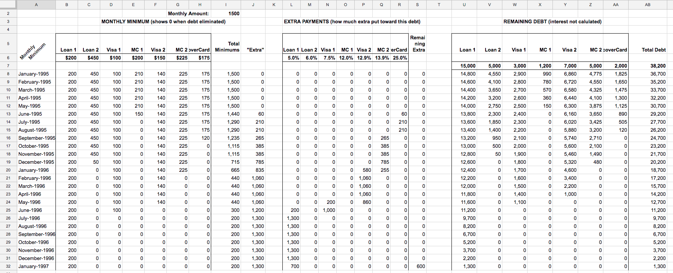This screenshot has width=673, height=273.
Task: Click the 'REMAINING DEBT (interest not calulated)' heading
Action: [552, 21]
